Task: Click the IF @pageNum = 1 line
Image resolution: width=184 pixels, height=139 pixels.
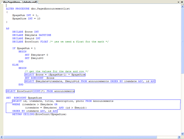Action: pos(24,48)
